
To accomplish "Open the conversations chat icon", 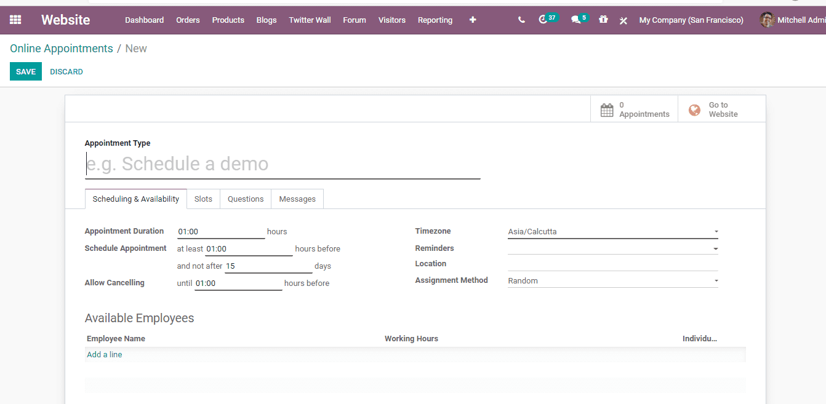I will [575, 20].
